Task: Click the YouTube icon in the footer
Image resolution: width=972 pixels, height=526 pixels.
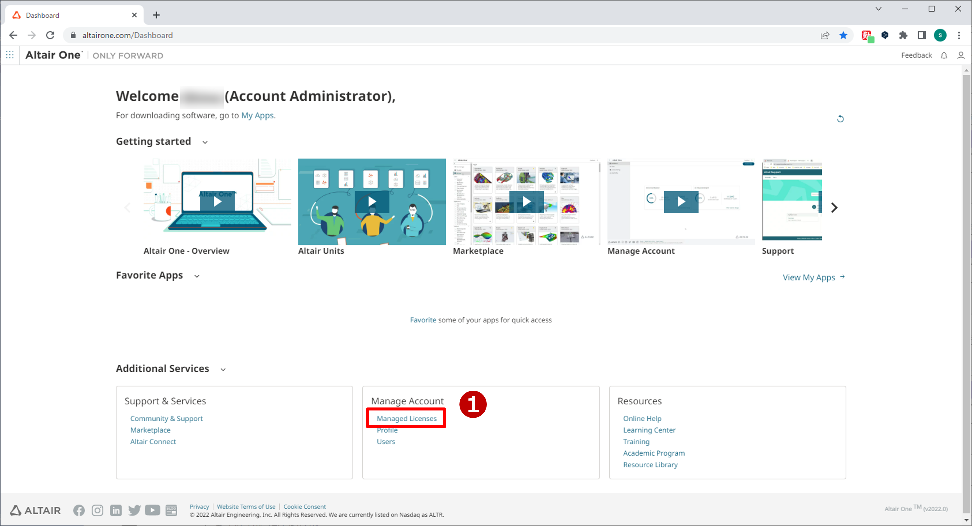Action: 152,510
